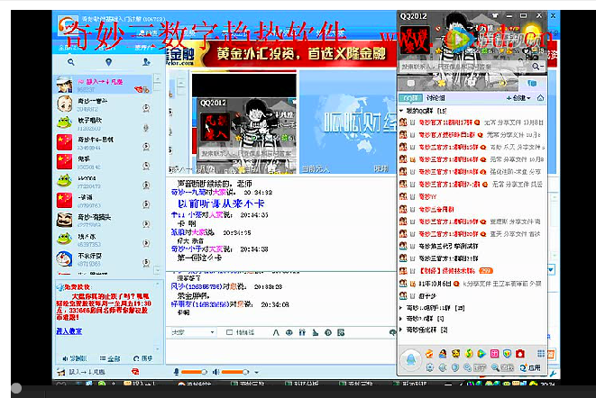Mute the microphone icon beside the volume slider
596x398 pixels.
point(176,371)
